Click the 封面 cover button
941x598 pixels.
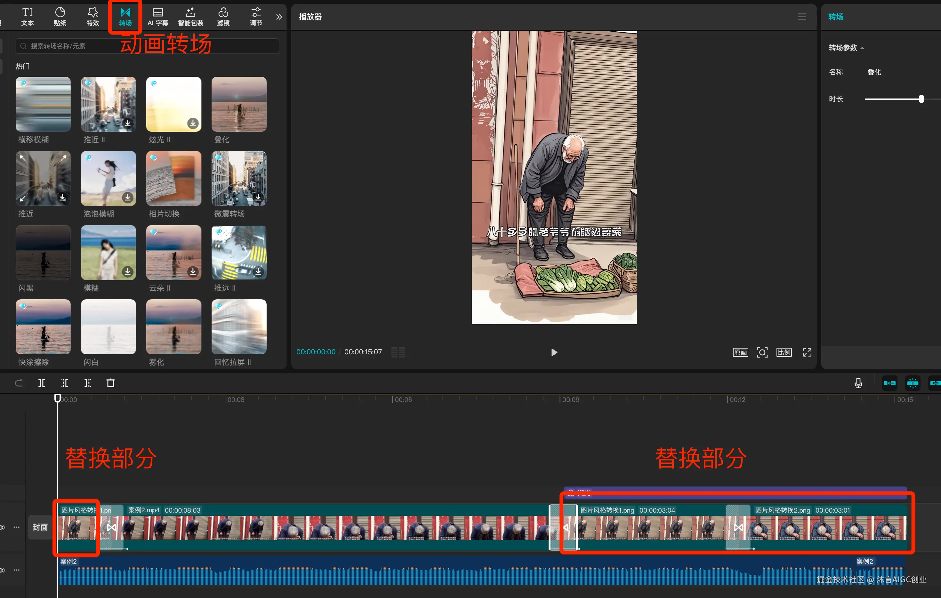pyautogui.click(x=40, y=527)
